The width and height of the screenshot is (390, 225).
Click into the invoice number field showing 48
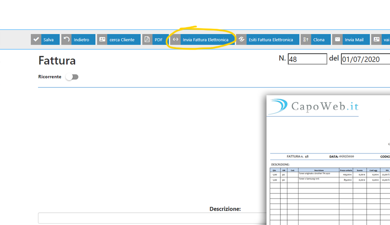(307, 59)
